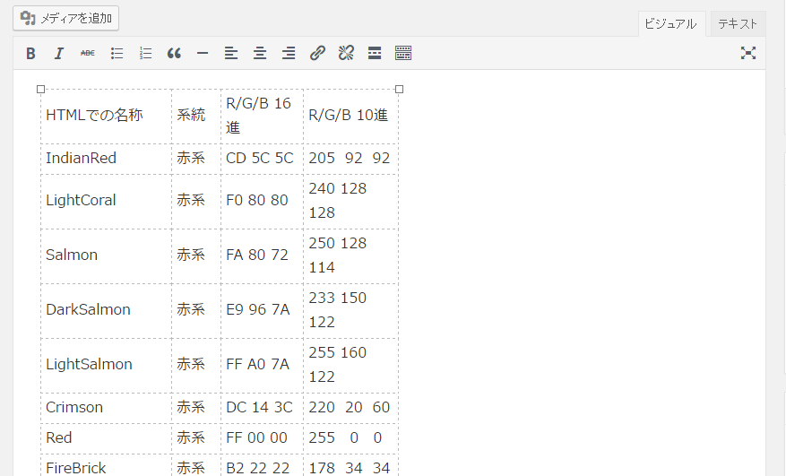Apply italic formatting to the text
The height and width of the screenshot is (476, 786).
pos(59,54)
